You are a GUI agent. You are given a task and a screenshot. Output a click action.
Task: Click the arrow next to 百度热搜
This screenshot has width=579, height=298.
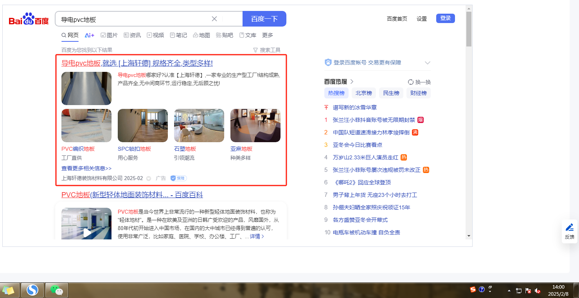click(352, 82)
